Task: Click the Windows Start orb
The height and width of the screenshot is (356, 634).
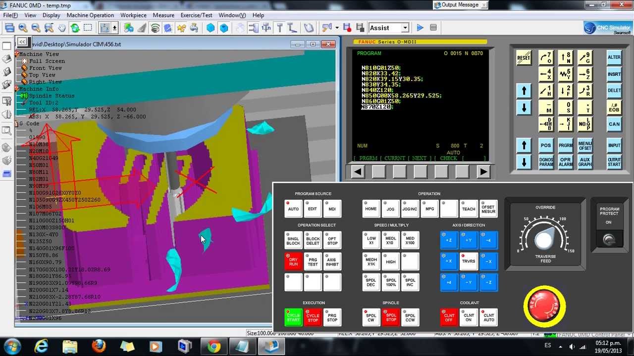Action: pyautogui.click(x=12, y=346)
